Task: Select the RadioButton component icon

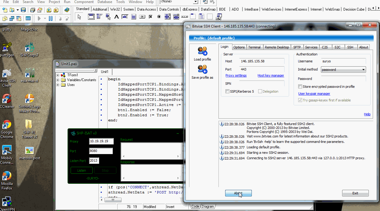Action: (159, 17)
